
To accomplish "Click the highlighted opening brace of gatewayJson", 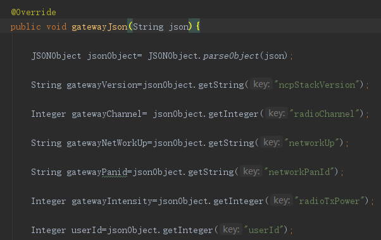I will pos(197,26).
